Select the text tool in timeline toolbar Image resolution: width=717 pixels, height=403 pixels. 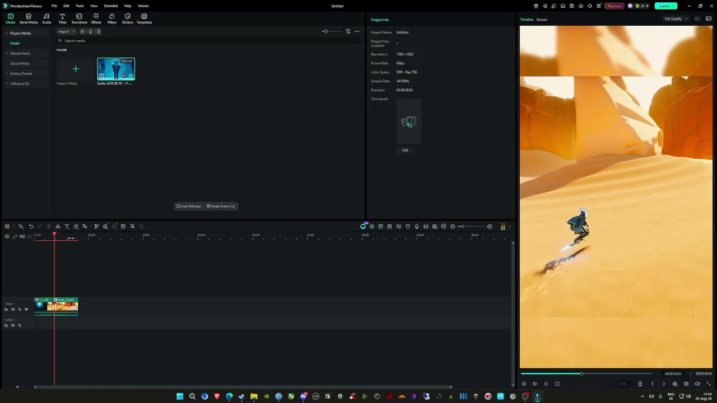[x=67, y=227]
